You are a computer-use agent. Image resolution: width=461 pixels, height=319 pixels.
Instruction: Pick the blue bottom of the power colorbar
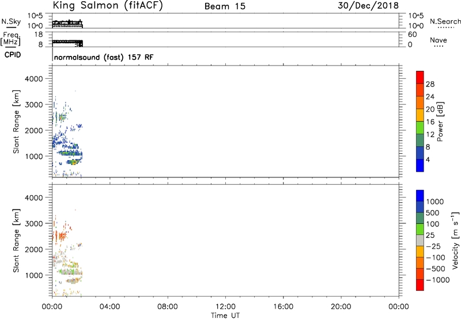pos(420,165)
